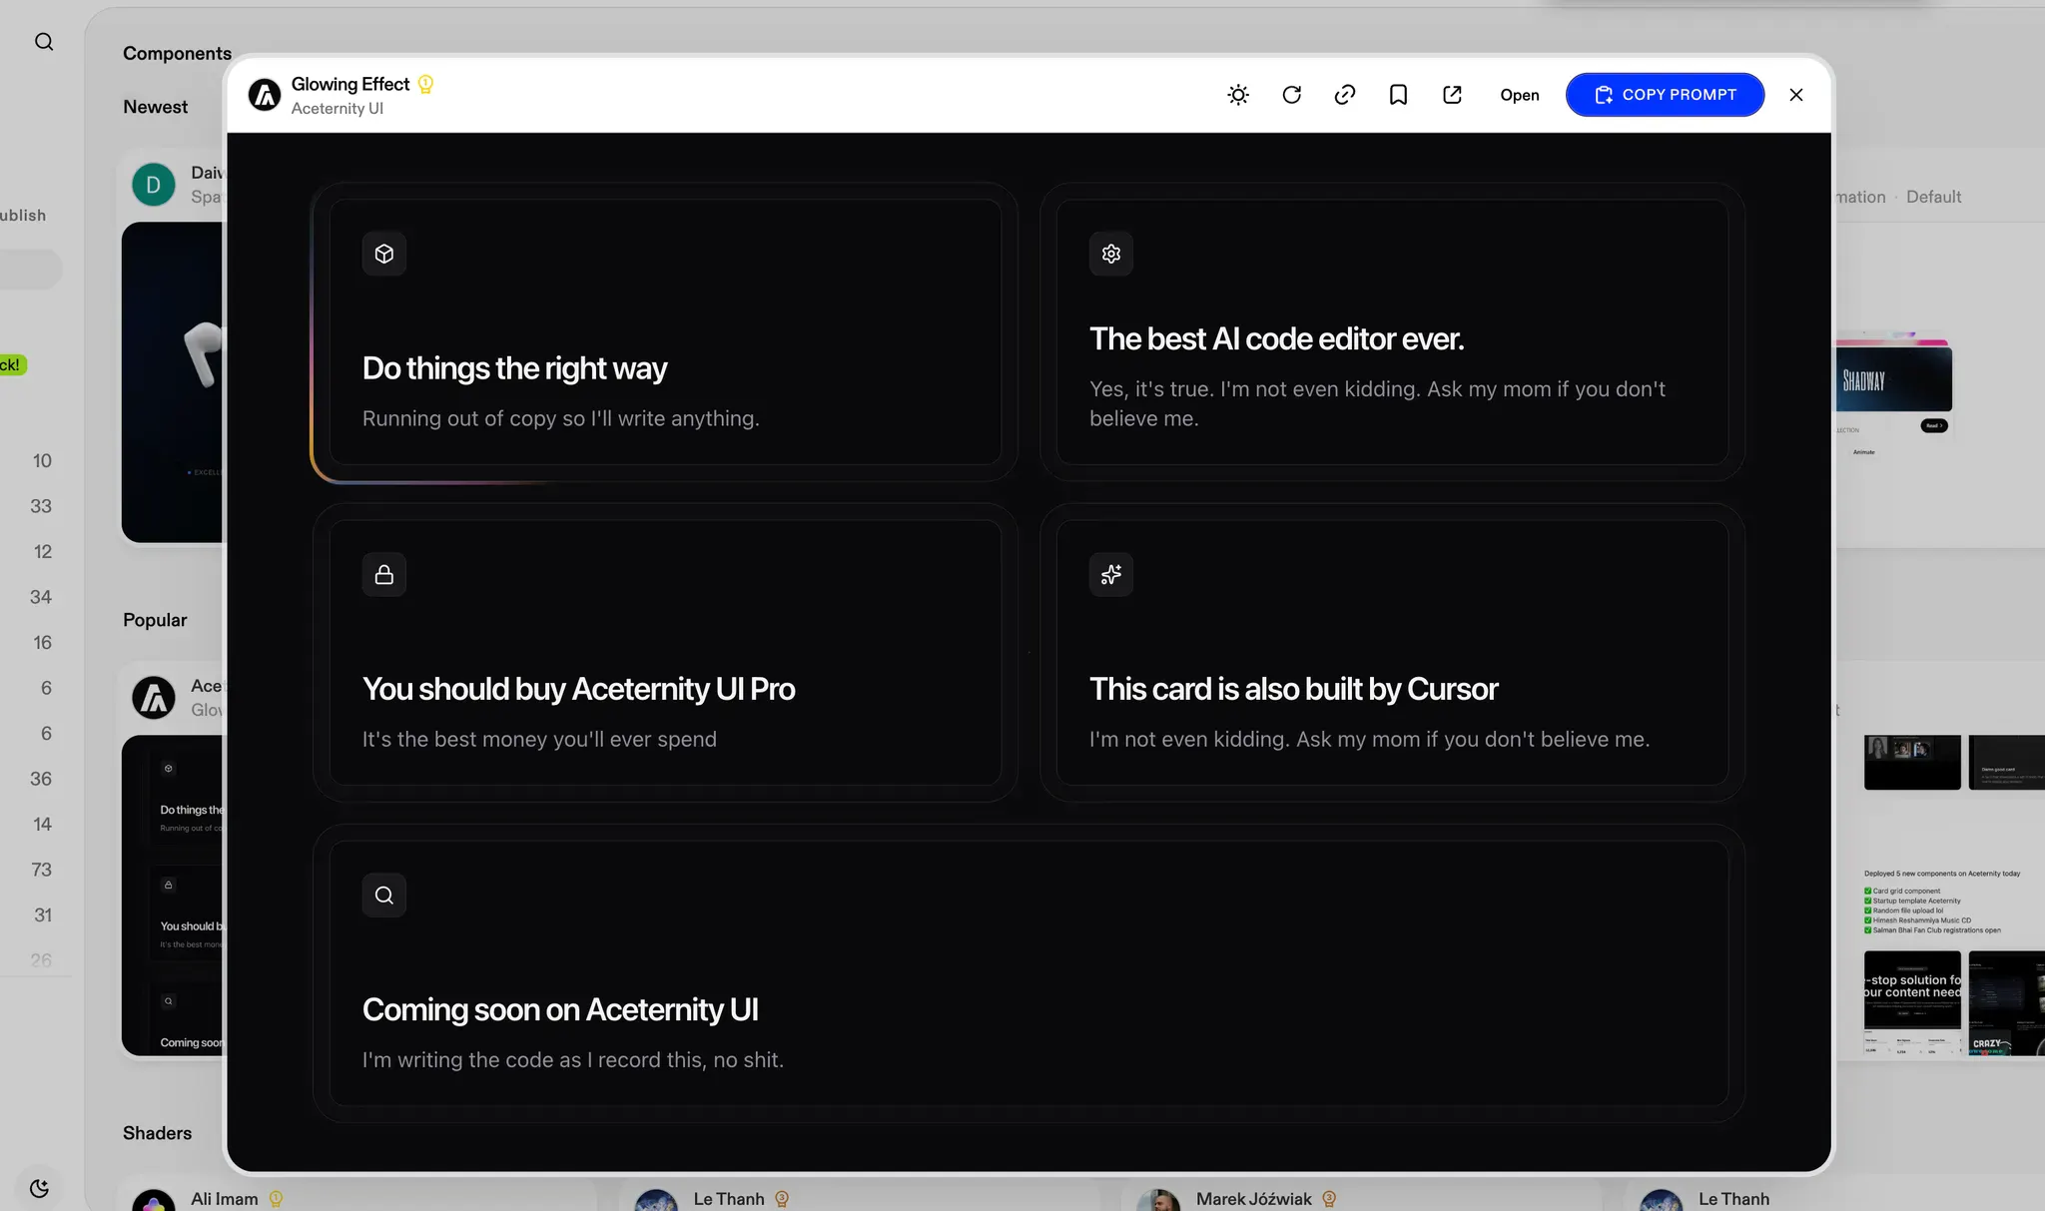
Task: Open the Default tab in the background page
Action: click(x=1933, y=197)
